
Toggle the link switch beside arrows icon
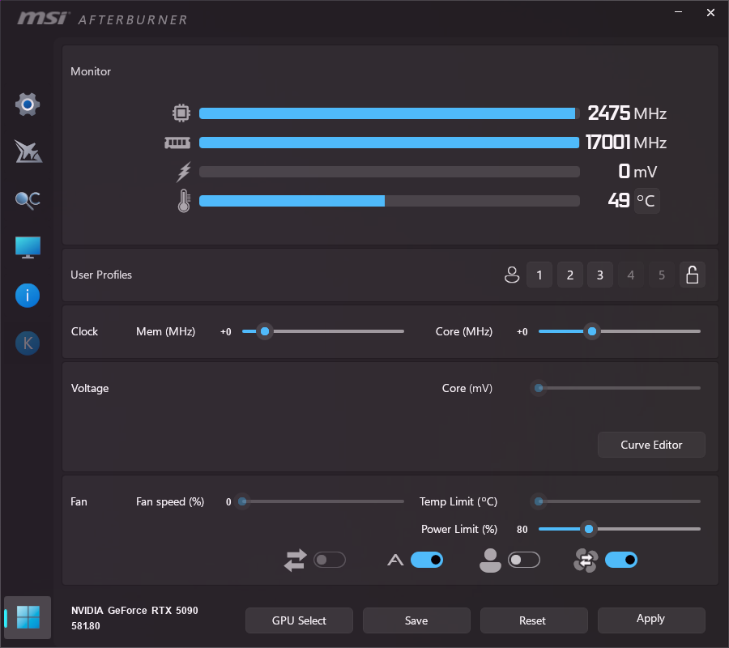(x=330, y=560)
